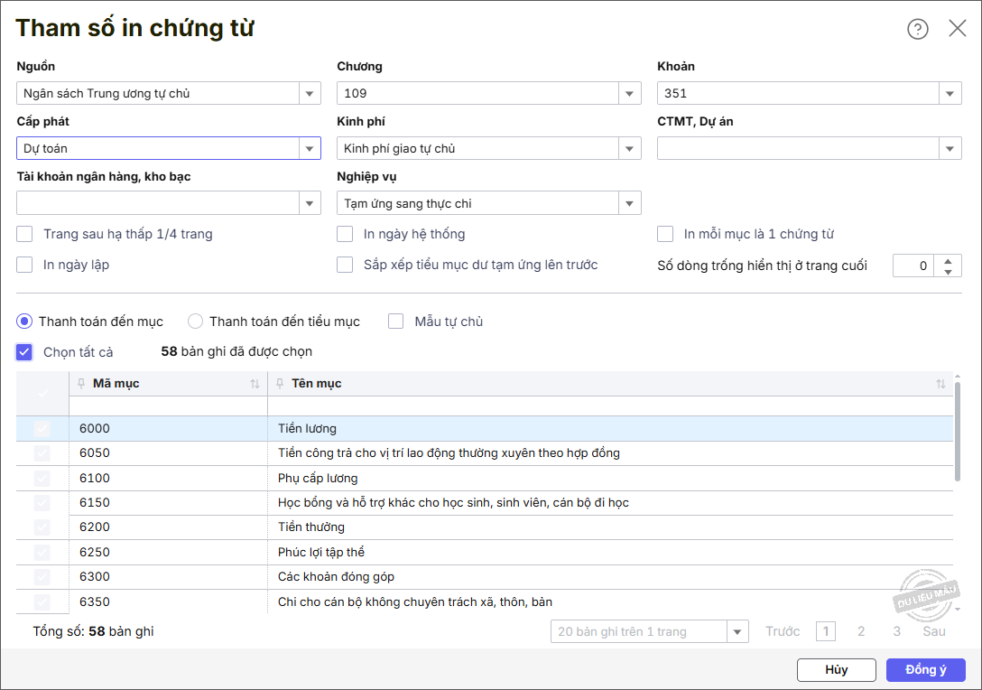Decrease blank rows count with down arrow
Viewport: 982px width, 690px height.
click(947, 271)
